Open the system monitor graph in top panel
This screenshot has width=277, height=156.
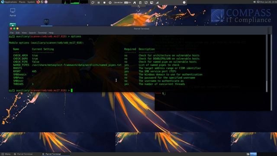(75, 2)
